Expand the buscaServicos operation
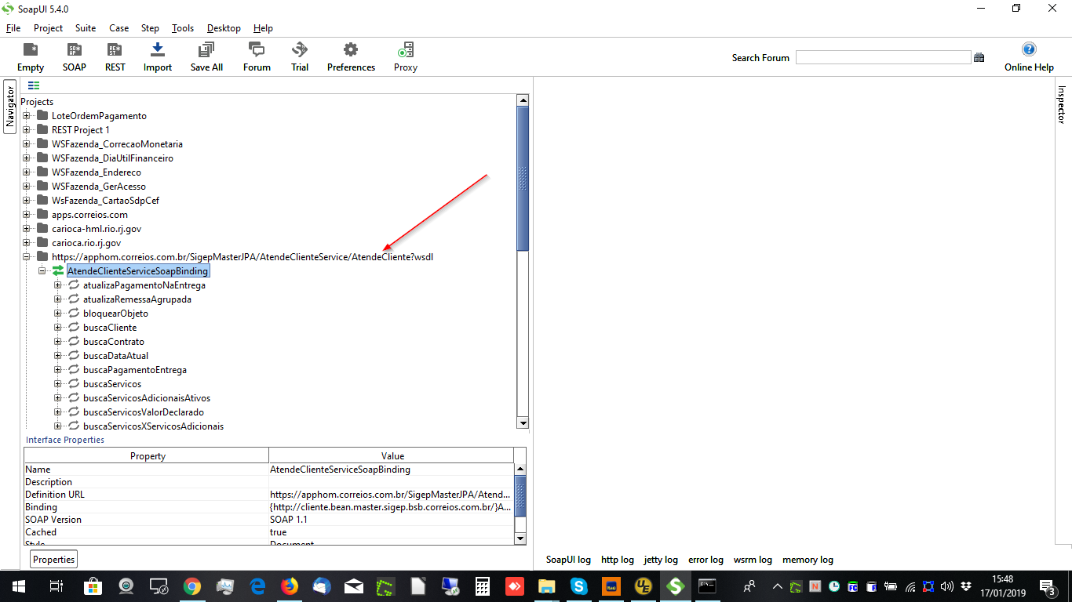Screen dimensions: 1072x602 click(58, 384)
